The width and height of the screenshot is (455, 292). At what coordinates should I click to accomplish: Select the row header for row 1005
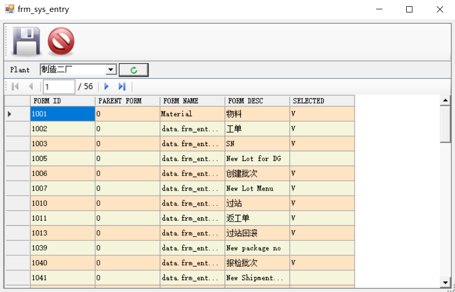coord(18,158)
